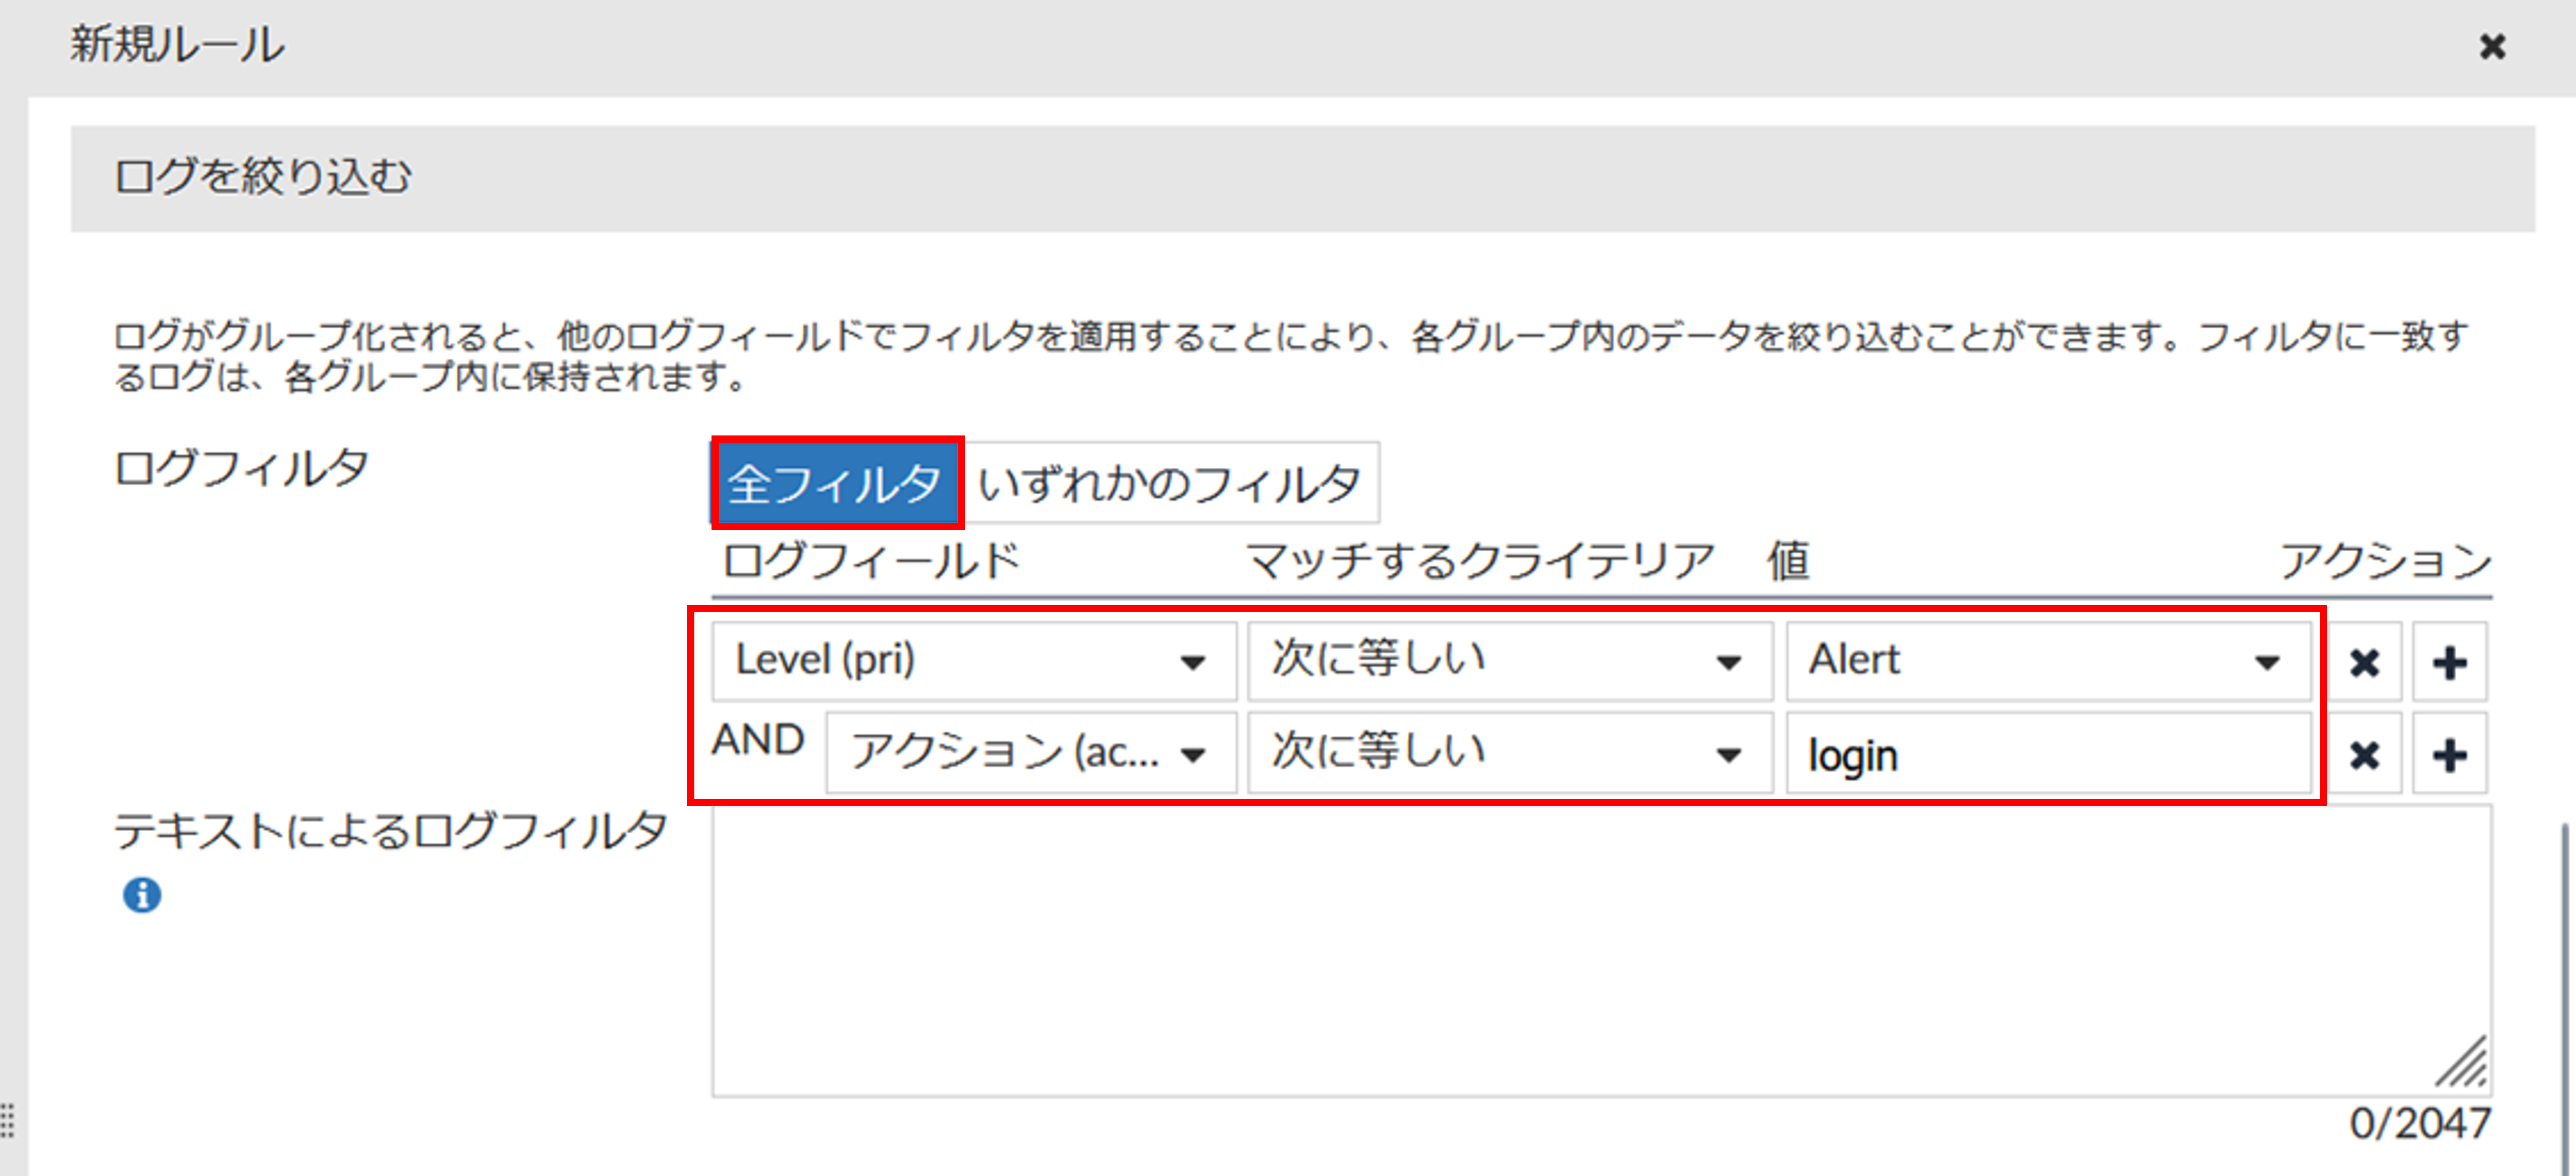Add filter row after Level (pri)
This screenshot has height=1176, width=2576.
pos(2449,662)
